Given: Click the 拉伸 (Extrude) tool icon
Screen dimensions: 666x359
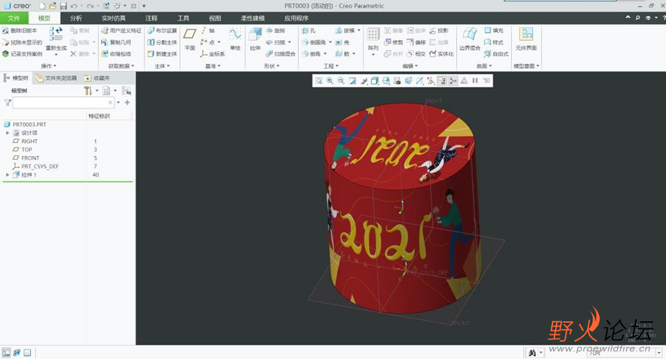Looking at the screenshot, I should point(256,35).
